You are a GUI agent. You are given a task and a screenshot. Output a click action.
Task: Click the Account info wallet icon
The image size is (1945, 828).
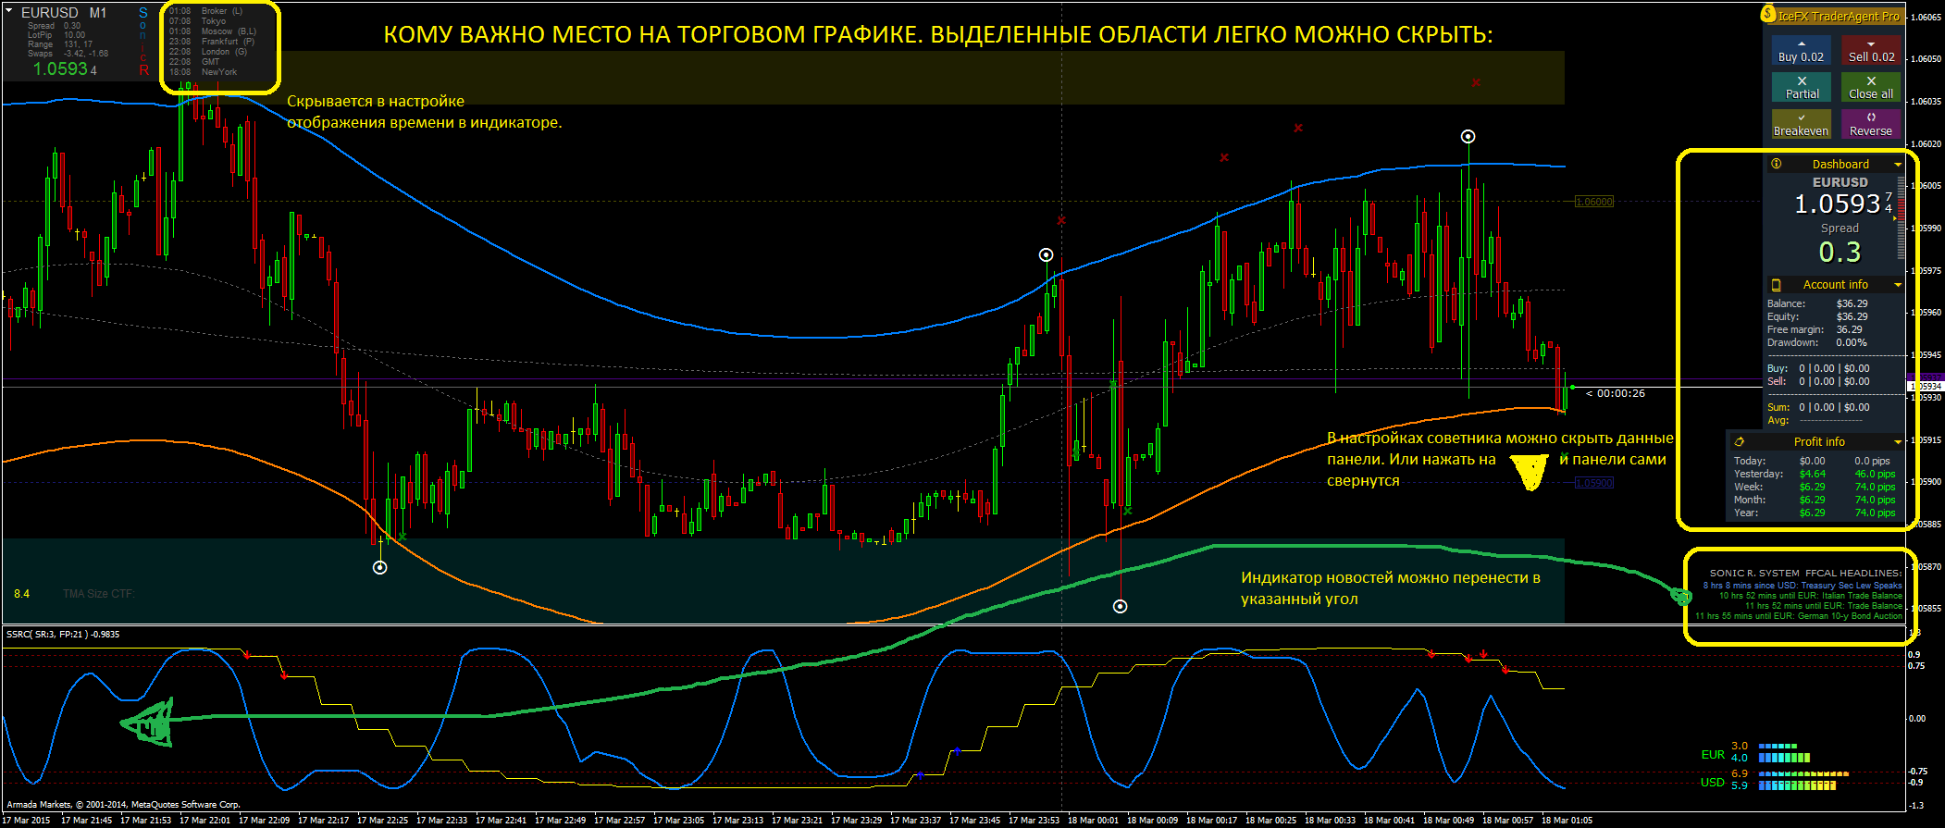tap(1776, 285)
